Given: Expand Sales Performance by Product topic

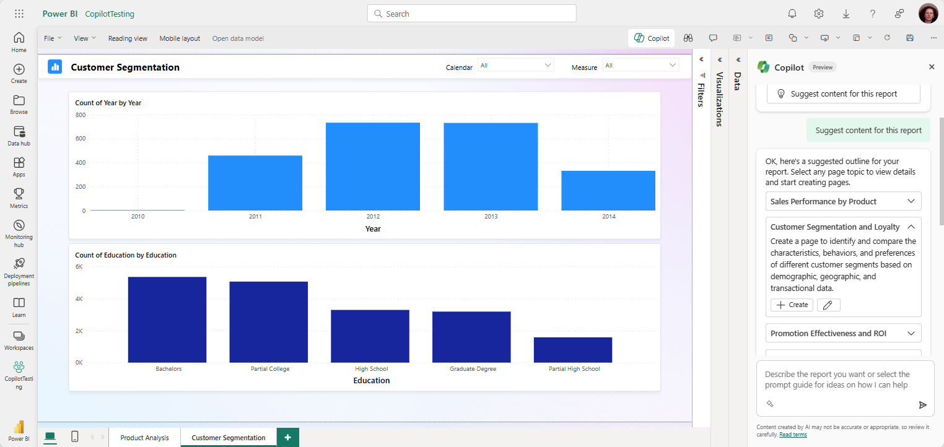Looking at the screenshot, I should [x=843, y=201].
